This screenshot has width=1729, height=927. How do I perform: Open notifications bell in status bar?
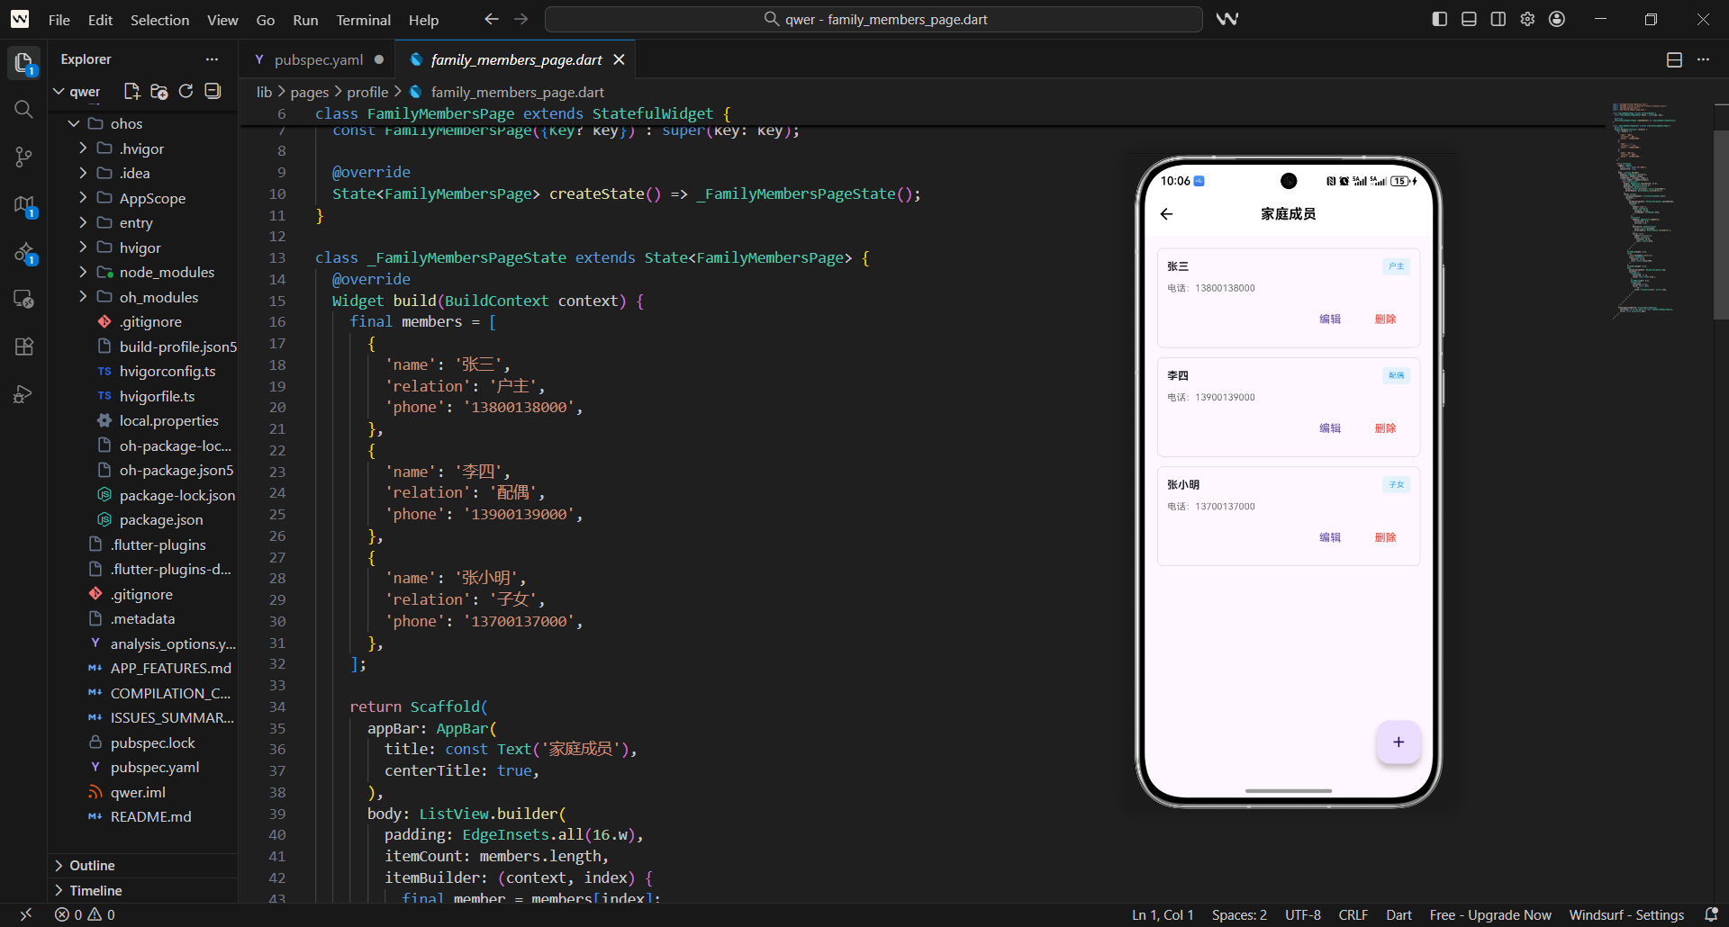(1711, 914)
